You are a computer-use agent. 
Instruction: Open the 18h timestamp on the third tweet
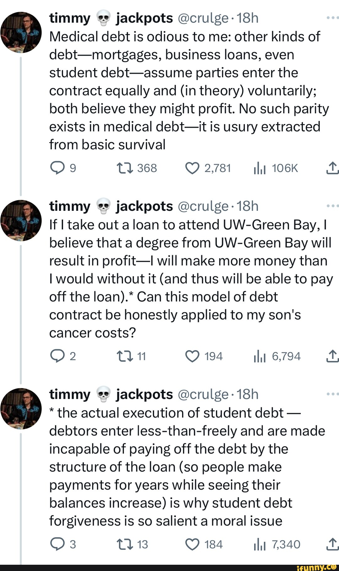(x=248, y=394)
